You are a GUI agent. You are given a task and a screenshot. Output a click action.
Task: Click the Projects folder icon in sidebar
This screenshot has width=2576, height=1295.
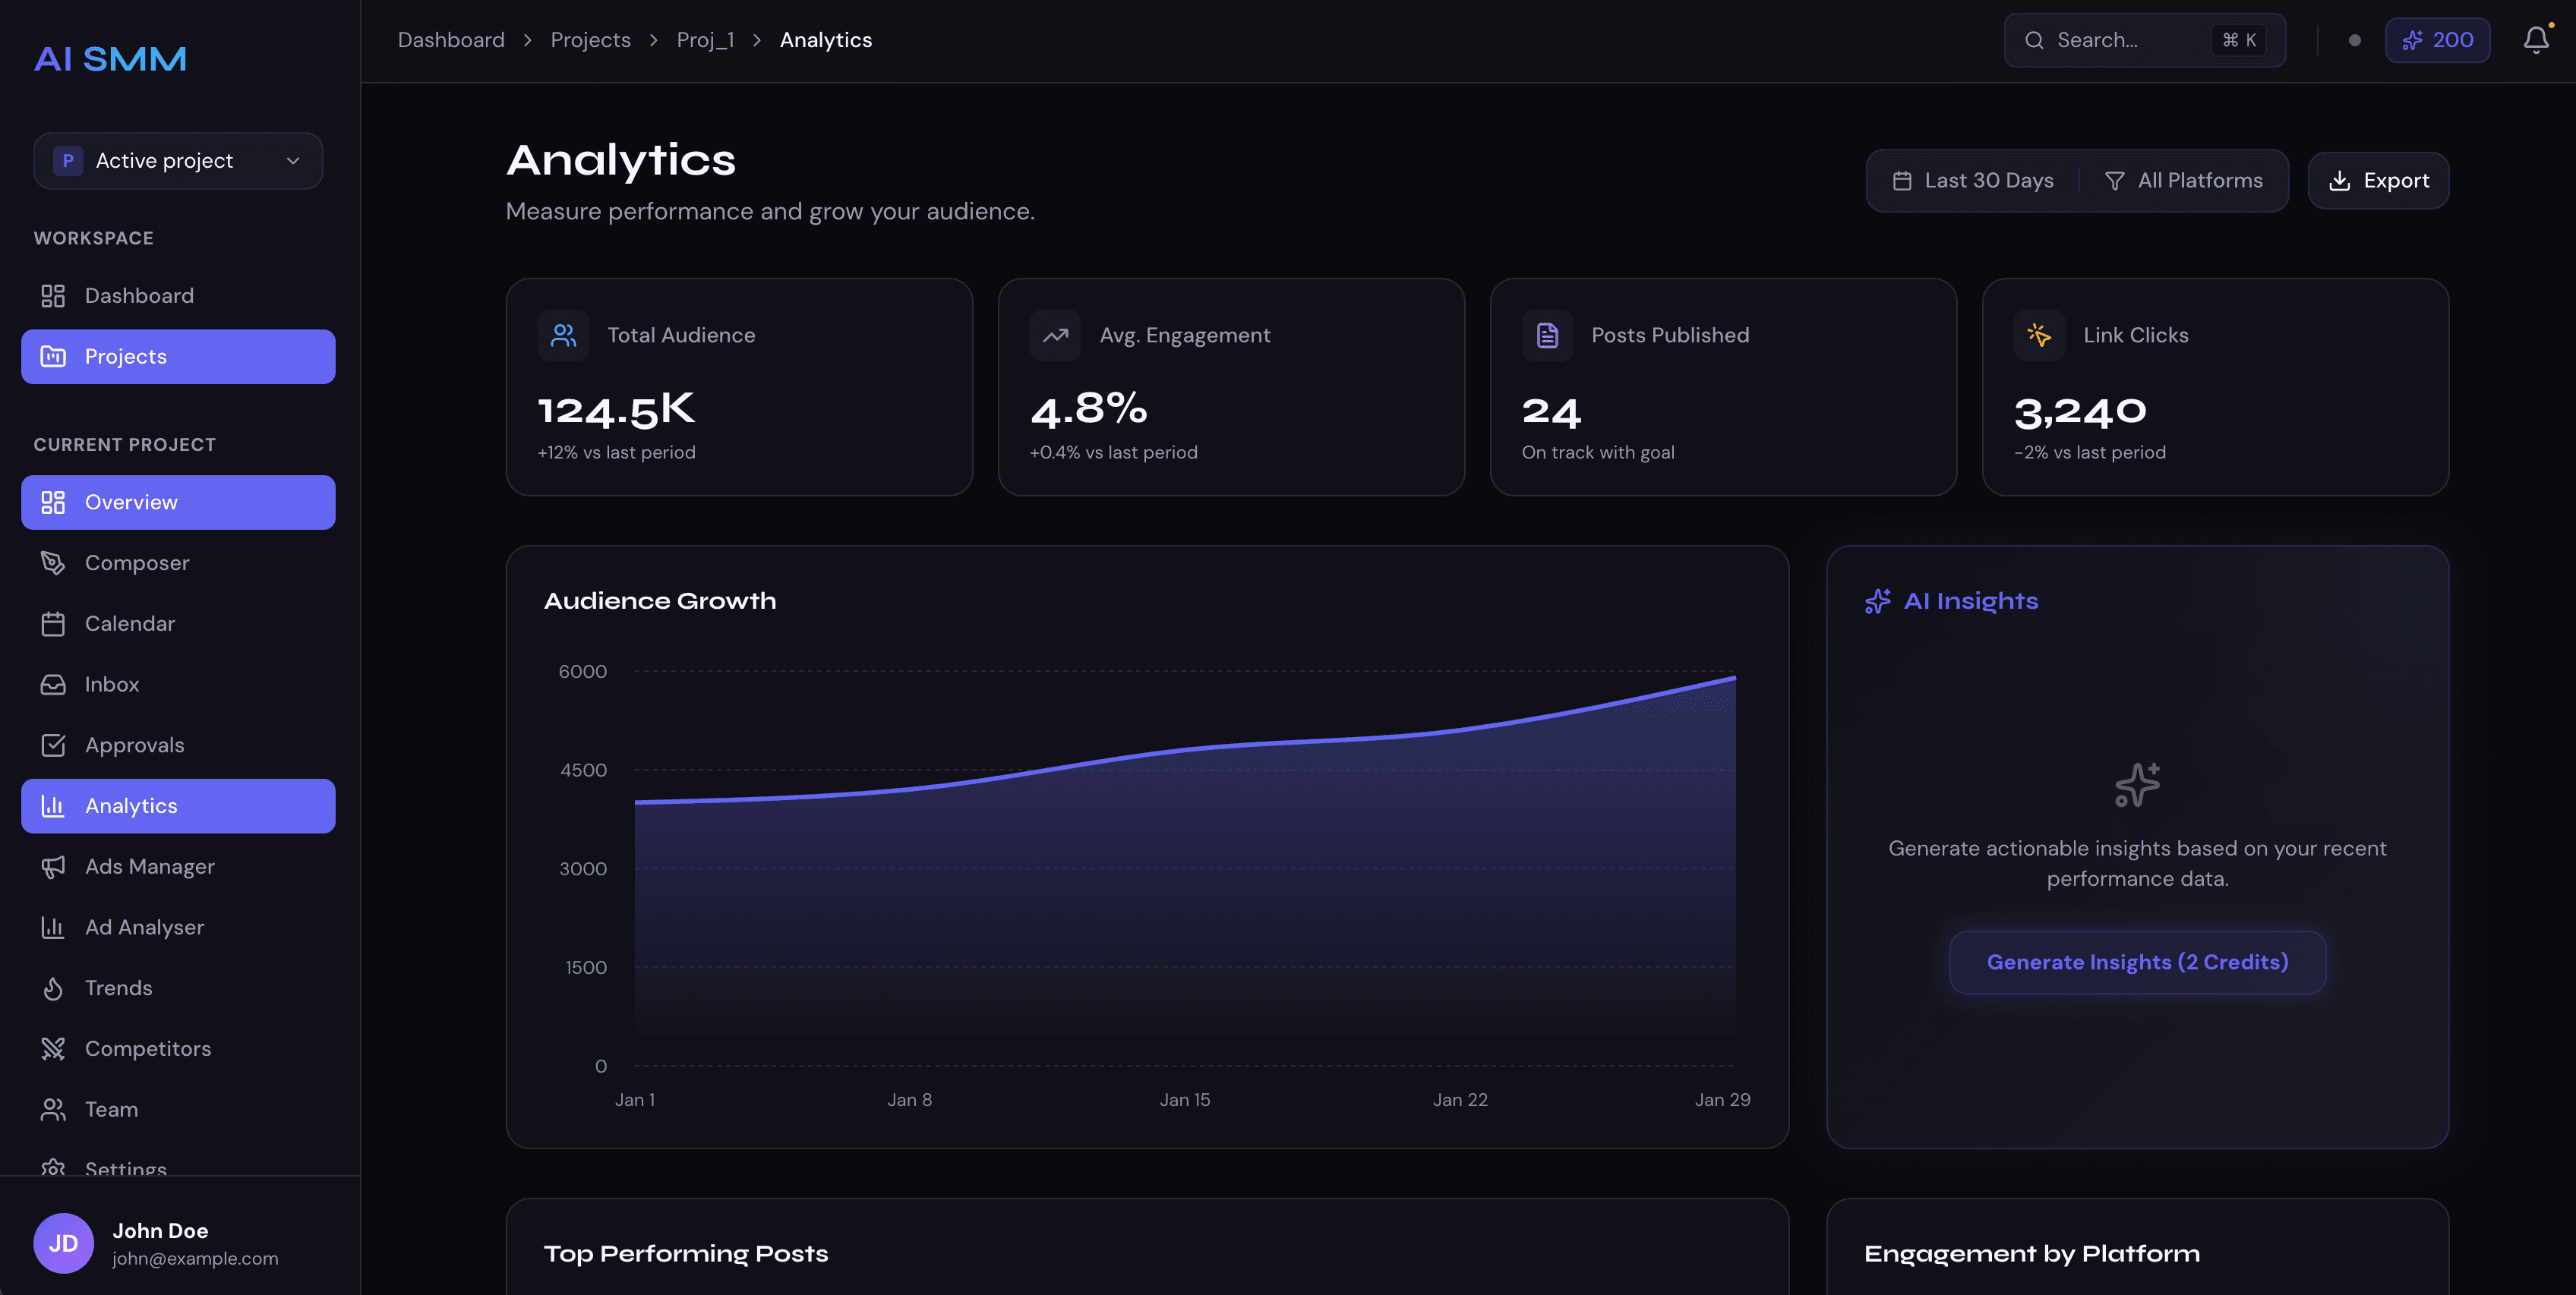coord(53,357)
